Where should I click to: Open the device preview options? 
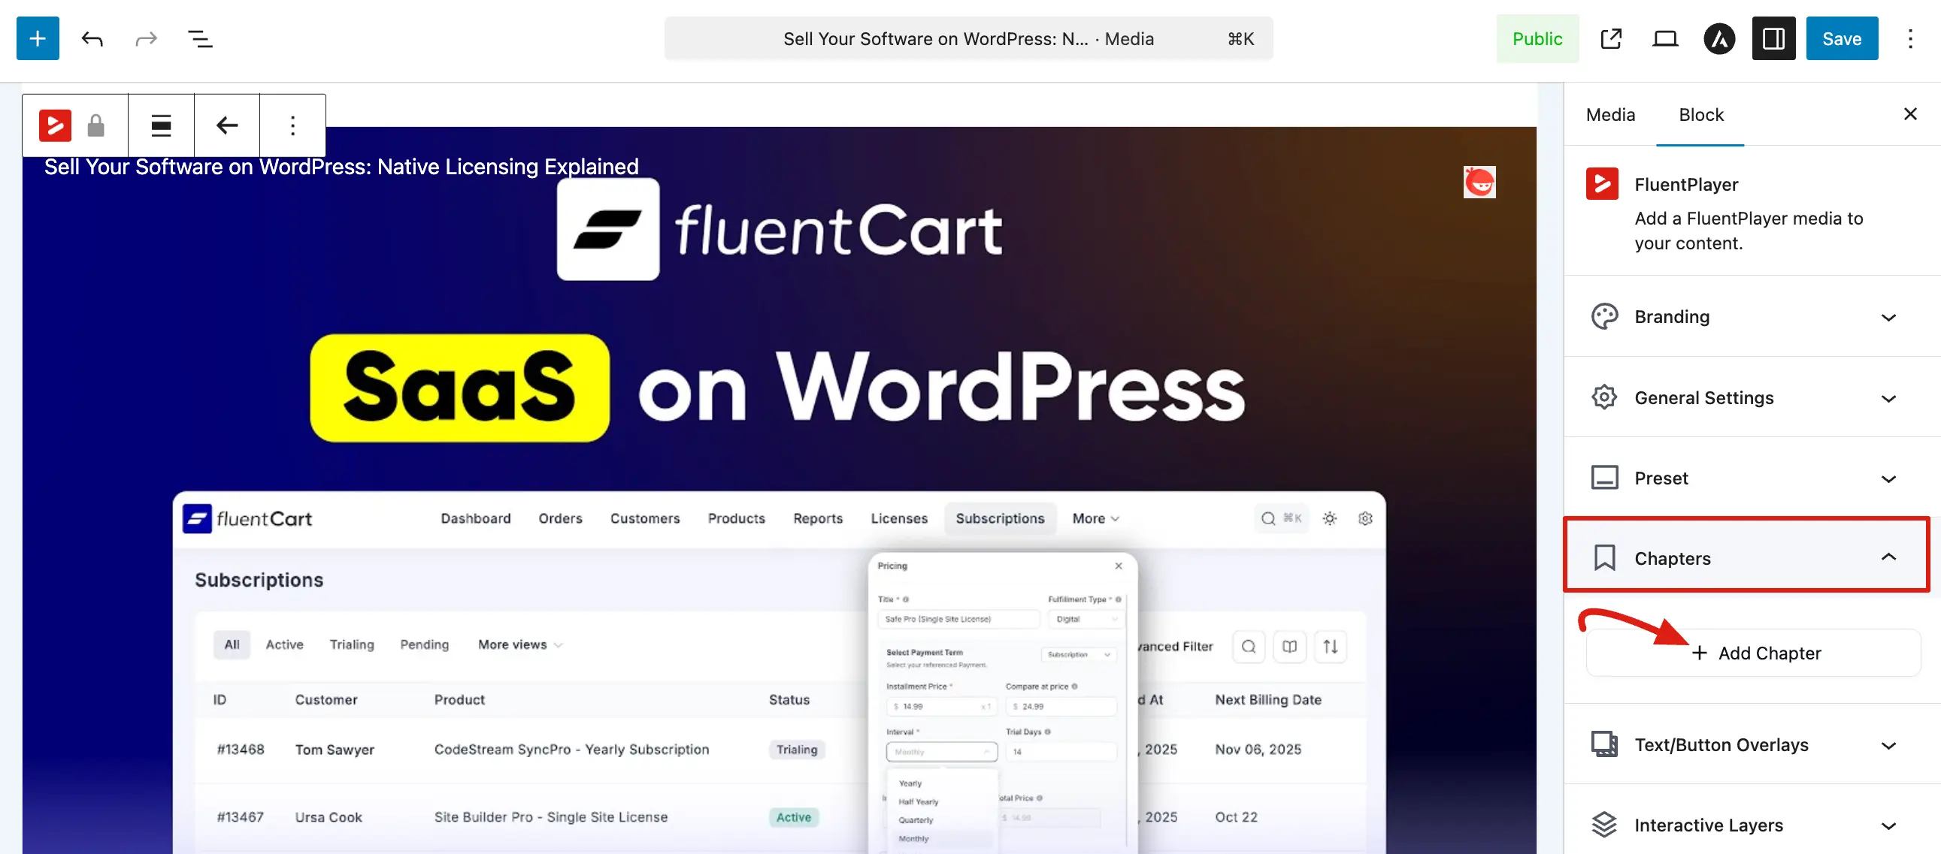click(1664, 38)
